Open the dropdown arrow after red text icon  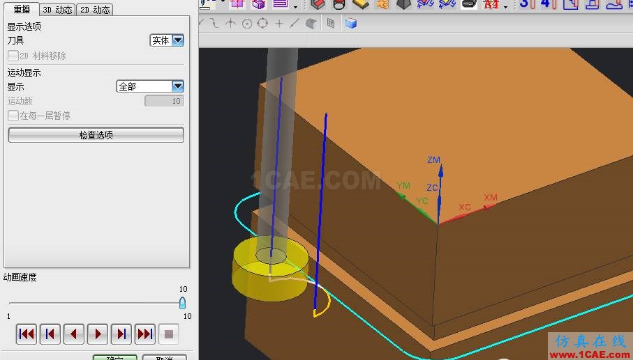pyautogui.click(x=505, y=6)
